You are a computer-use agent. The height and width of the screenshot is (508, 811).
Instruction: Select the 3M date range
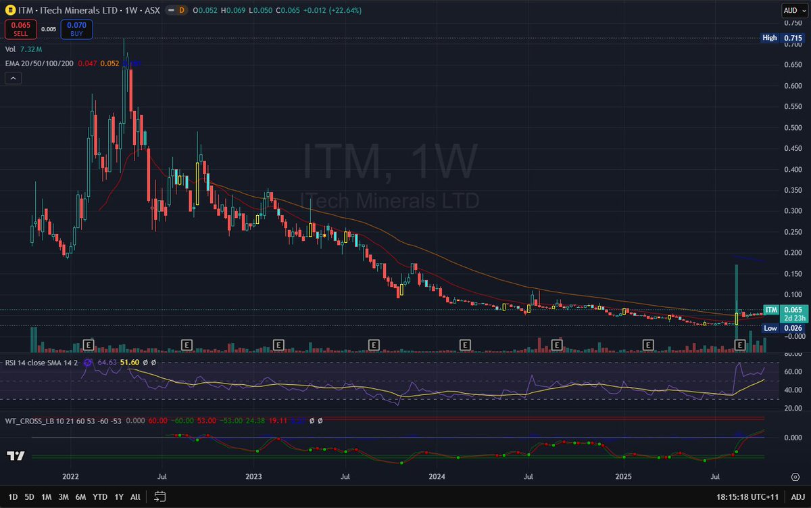click(64, 497)
